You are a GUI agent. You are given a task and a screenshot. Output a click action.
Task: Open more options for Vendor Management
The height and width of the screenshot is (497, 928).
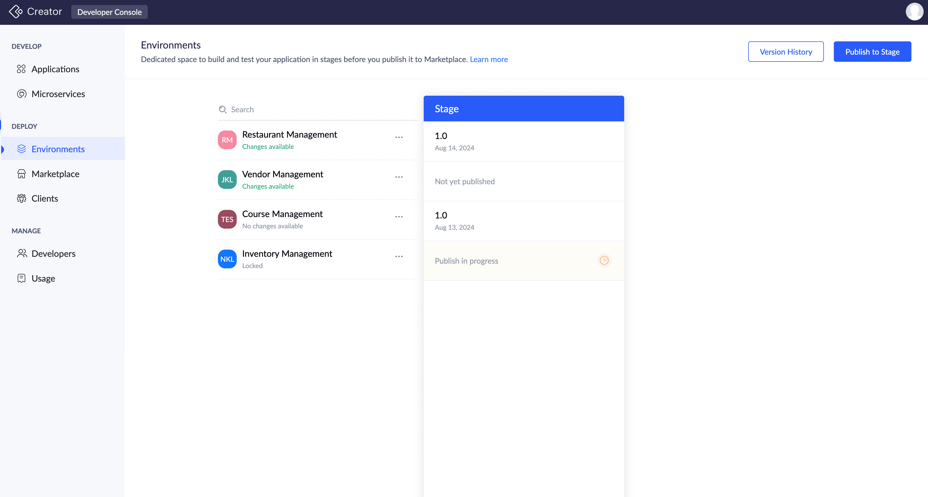click(x=399, y=177)
